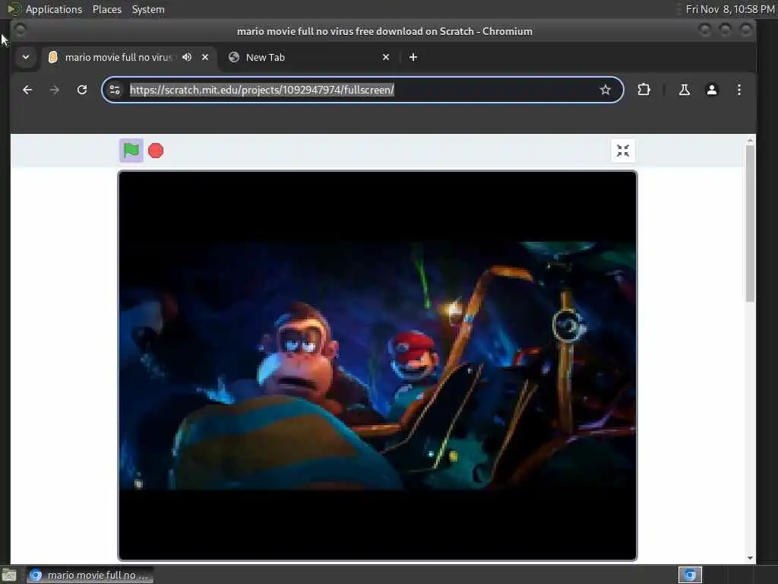Open a new tab with plus button
Image resolution: width=778 pixels, height=584 pixels.
(x=413, y=57)
